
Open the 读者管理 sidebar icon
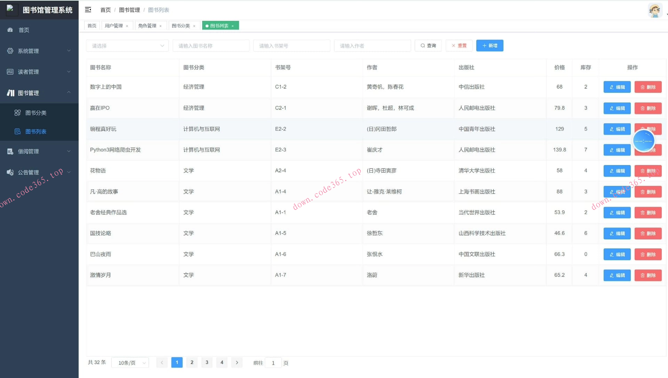pos(10,72)
